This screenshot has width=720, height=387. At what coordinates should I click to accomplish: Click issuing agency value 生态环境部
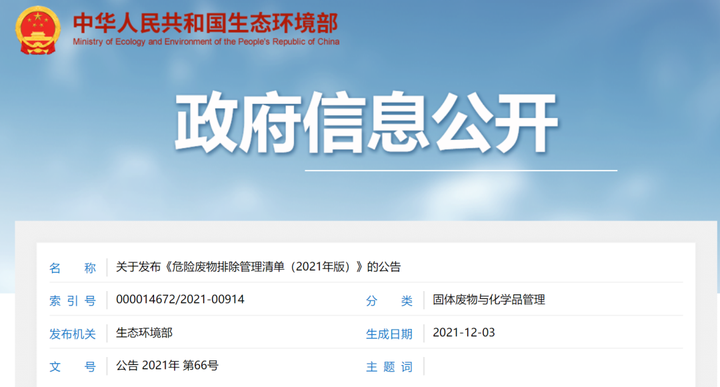coord(144,333)
